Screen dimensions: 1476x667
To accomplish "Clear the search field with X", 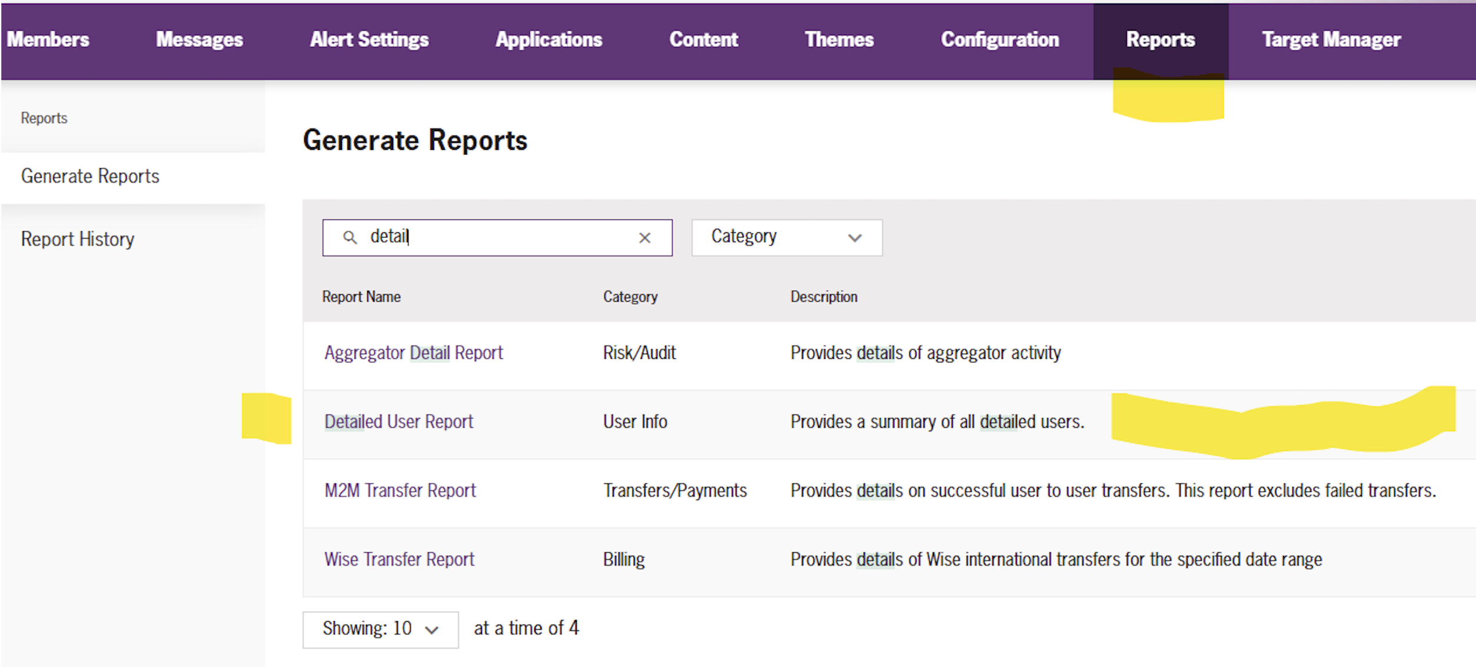I will coord(645,238).
